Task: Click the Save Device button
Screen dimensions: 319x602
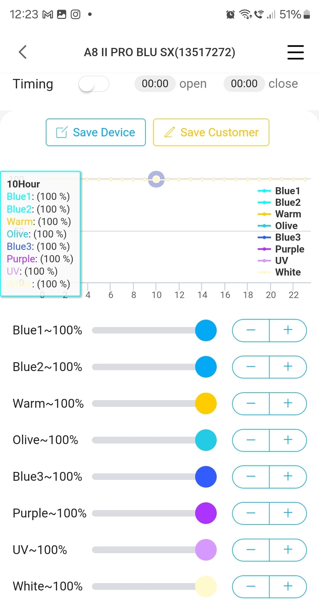Action: point(96,132)
